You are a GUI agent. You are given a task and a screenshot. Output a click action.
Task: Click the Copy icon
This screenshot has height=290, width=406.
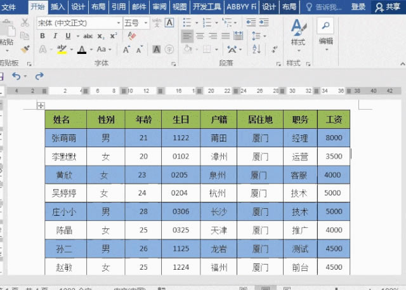pyautogui.click(x=25, y=36)
